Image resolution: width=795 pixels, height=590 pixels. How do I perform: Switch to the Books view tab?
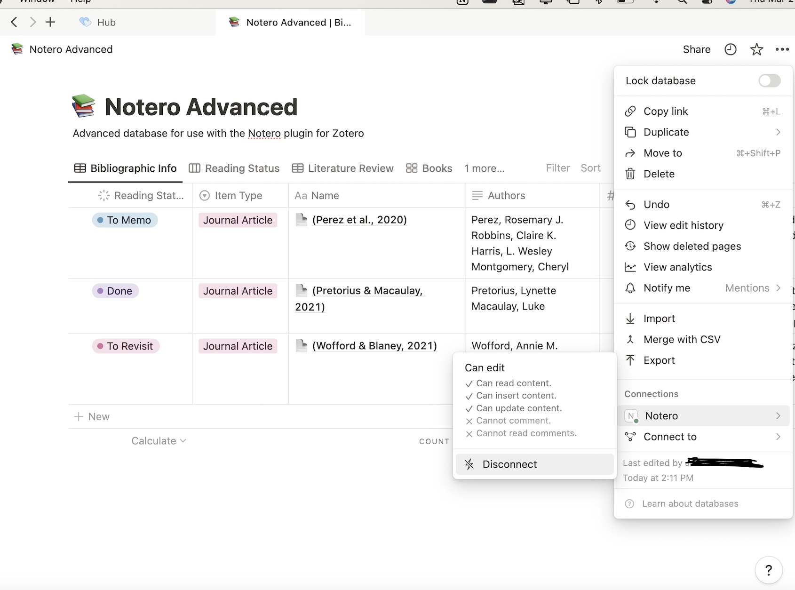pos(429,168)
